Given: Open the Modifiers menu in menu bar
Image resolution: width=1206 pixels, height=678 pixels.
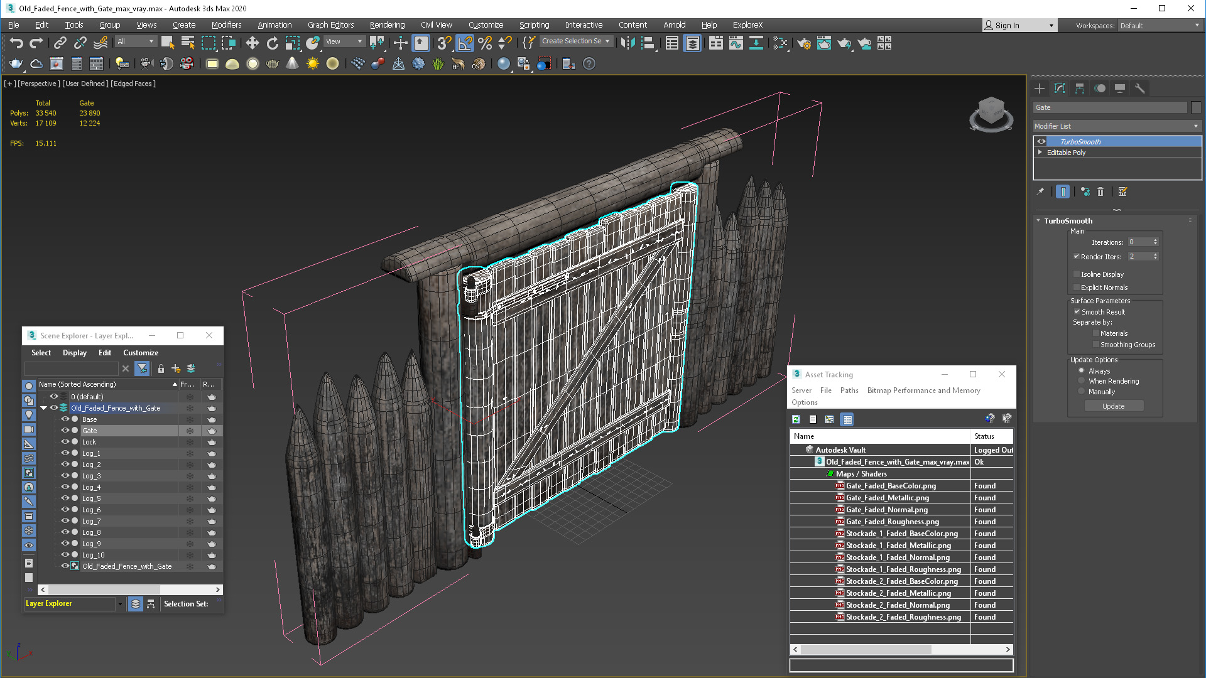Looking at the screenshot, I should pyautogui.click(x=225, y=24).
